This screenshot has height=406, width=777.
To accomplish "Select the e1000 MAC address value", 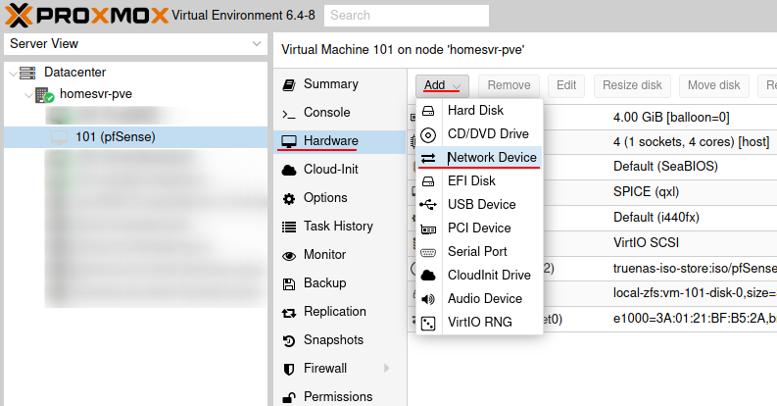I will [x=695, y=319].
